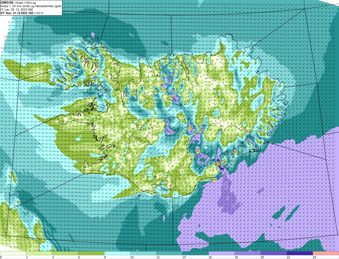The height and width of the screenshot is (259, 339).
Task: Click the scale tick label '24'
Action: [314, 257]
